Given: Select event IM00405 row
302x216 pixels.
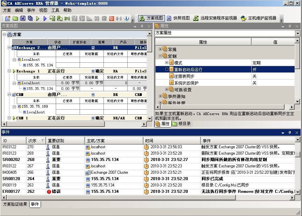Looking at the screenshot, I should [148, 172].
